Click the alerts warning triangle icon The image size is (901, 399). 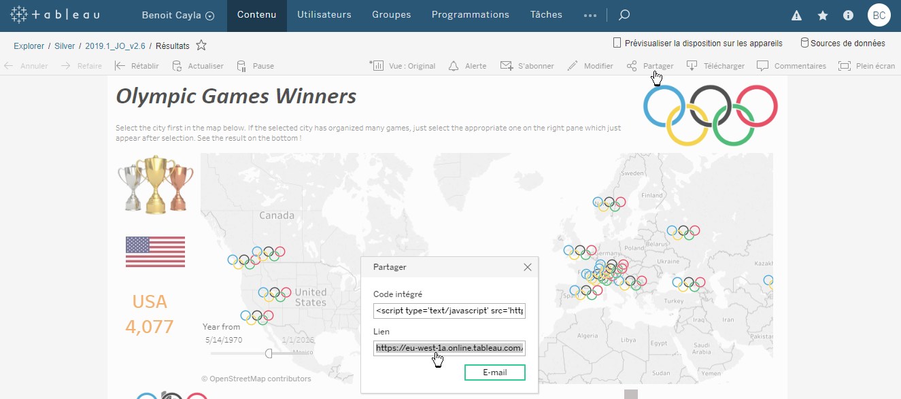796,14
